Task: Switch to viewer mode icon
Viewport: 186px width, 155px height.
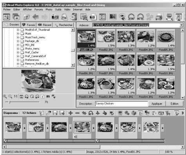Action: (16, 17)
